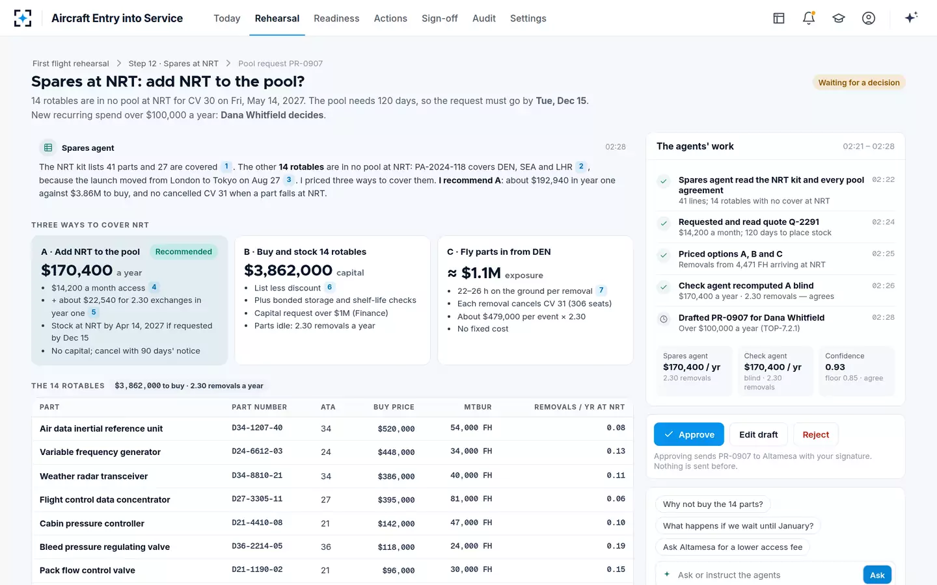This screenshot has width=937, height=585.
Task: Reject the pool request
Action: [x=816, y=434]
